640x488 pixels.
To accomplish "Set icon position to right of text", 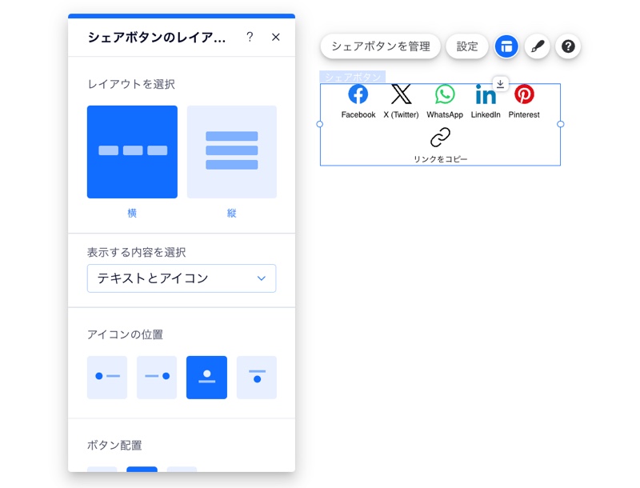I will tap(157, 377).
